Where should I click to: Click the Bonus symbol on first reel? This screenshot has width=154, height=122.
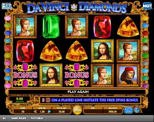[x=25, y=75]
